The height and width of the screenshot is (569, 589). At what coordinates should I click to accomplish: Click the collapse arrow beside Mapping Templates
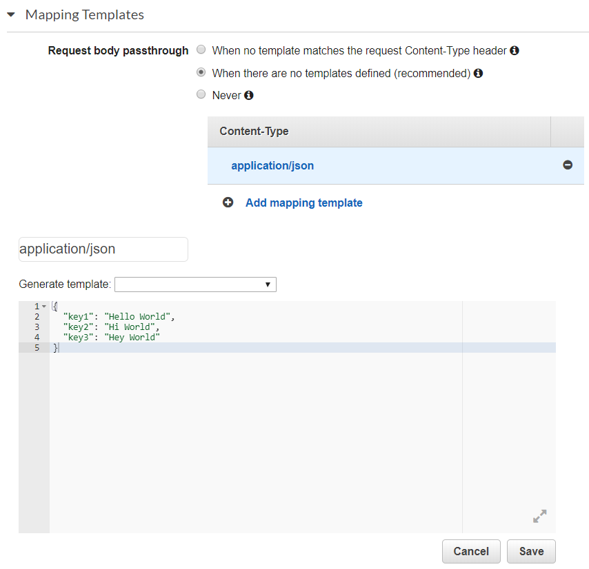point(10,14)
